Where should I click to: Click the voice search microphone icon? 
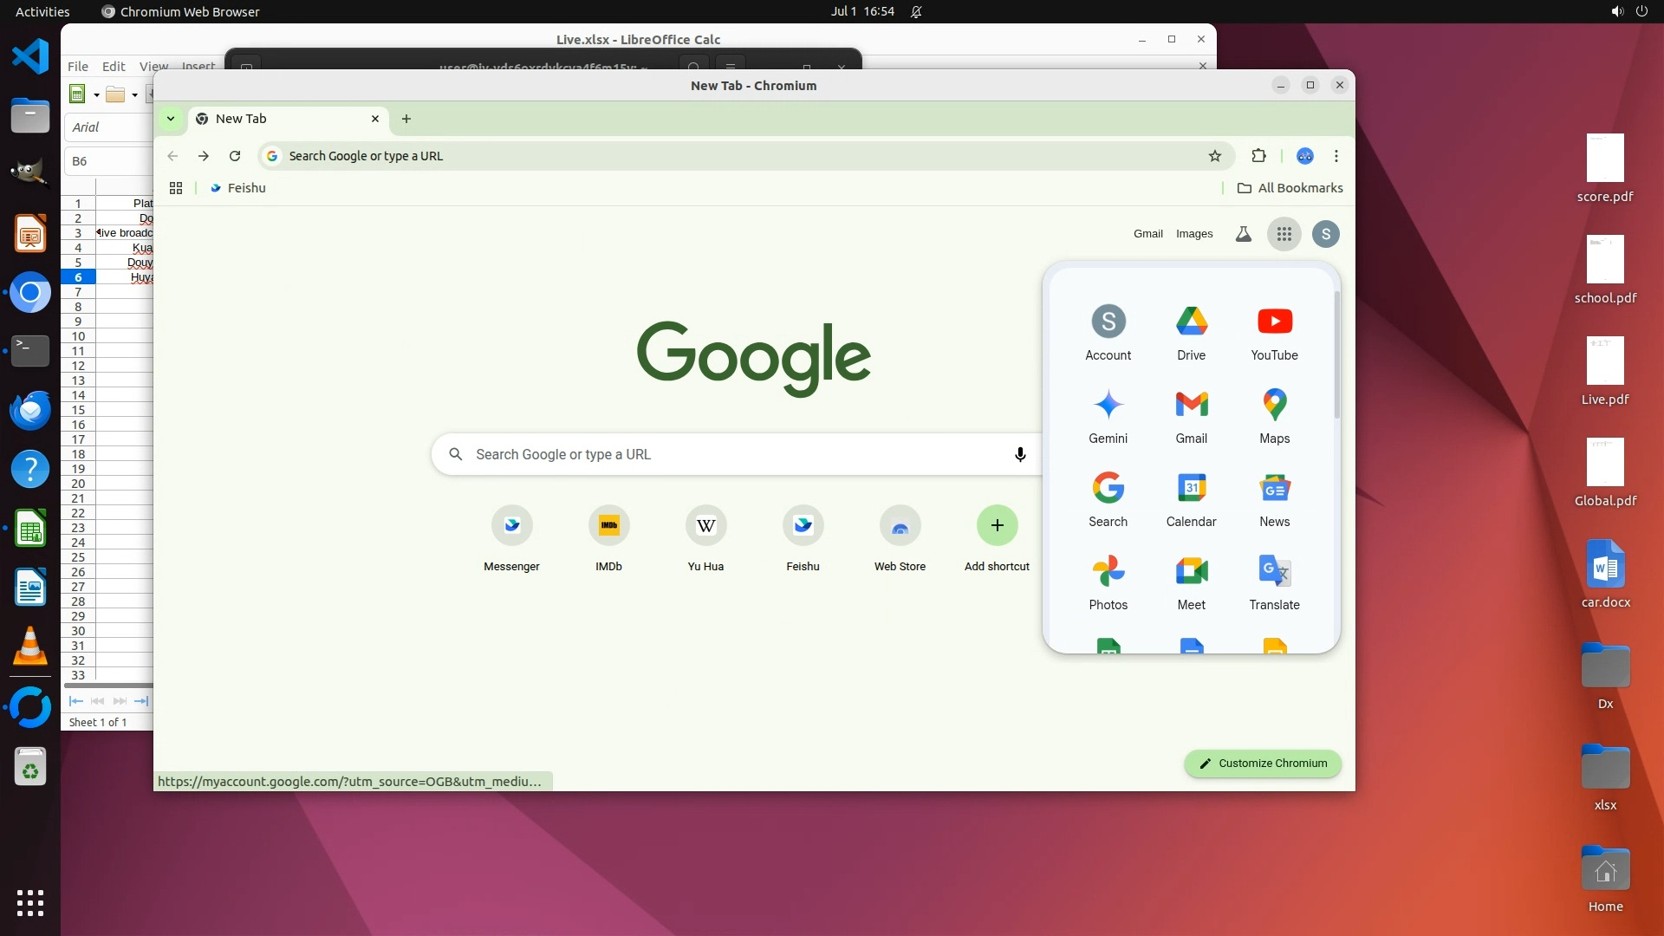[x=1020, y=454]
